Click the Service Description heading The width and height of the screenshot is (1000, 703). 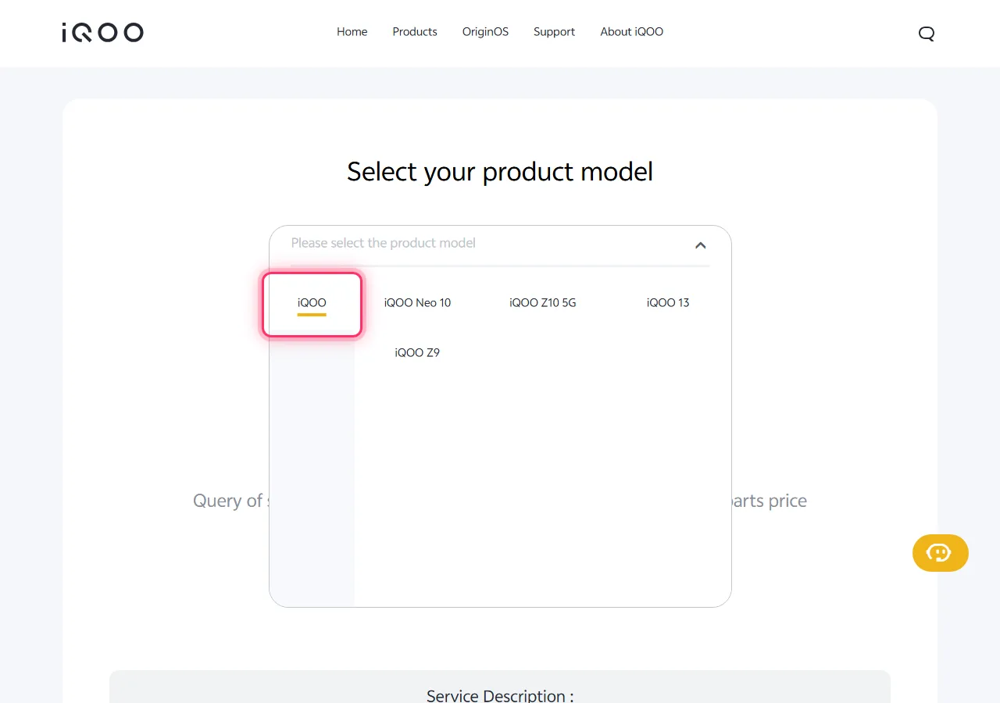click(500, 695)
